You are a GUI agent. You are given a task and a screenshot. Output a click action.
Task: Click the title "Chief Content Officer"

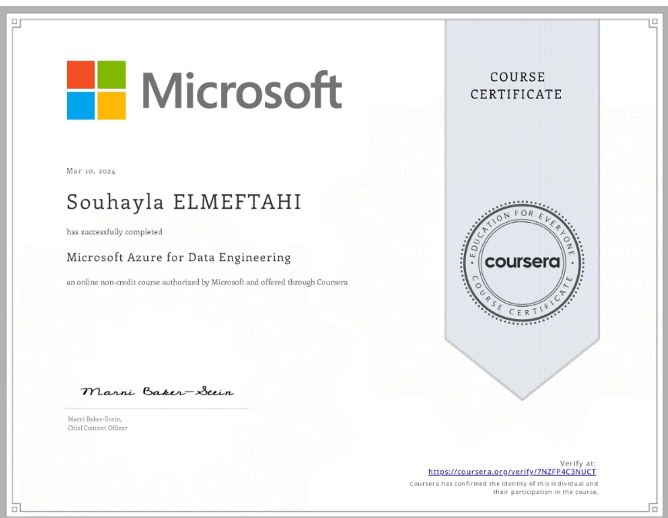(x=98, y=428)
